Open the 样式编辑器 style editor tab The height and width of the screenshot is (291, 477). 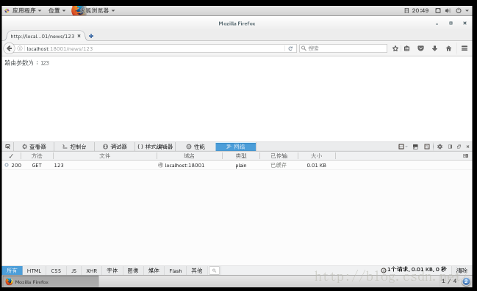click(155, 147)
